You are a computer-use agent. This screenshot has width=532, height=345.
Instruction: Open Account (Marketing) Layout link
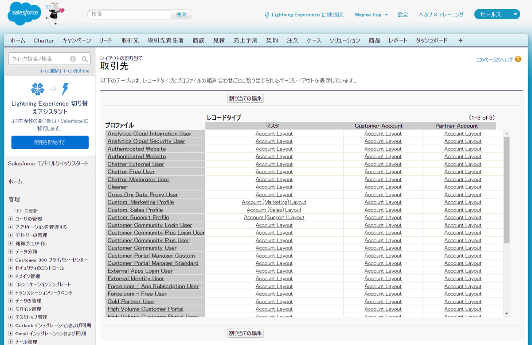point(274,202)
